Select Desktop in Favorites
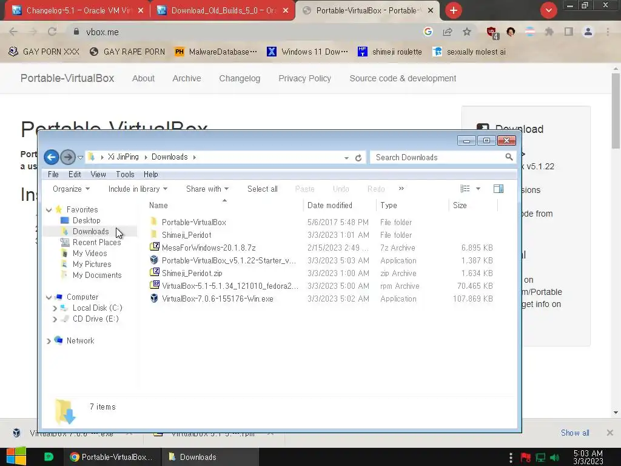621x466 pixels. point(86,220)
